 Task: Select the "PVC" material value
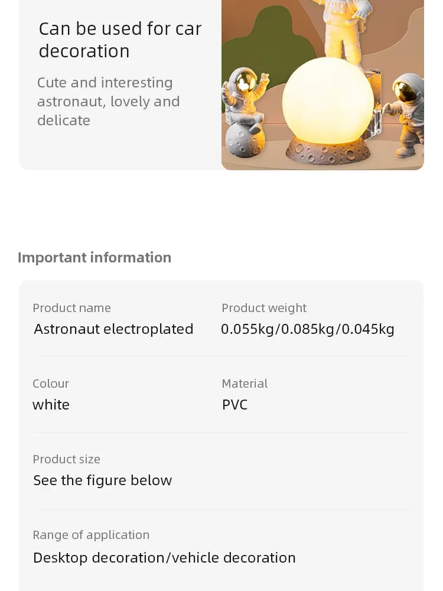click(x=234, y=405)
